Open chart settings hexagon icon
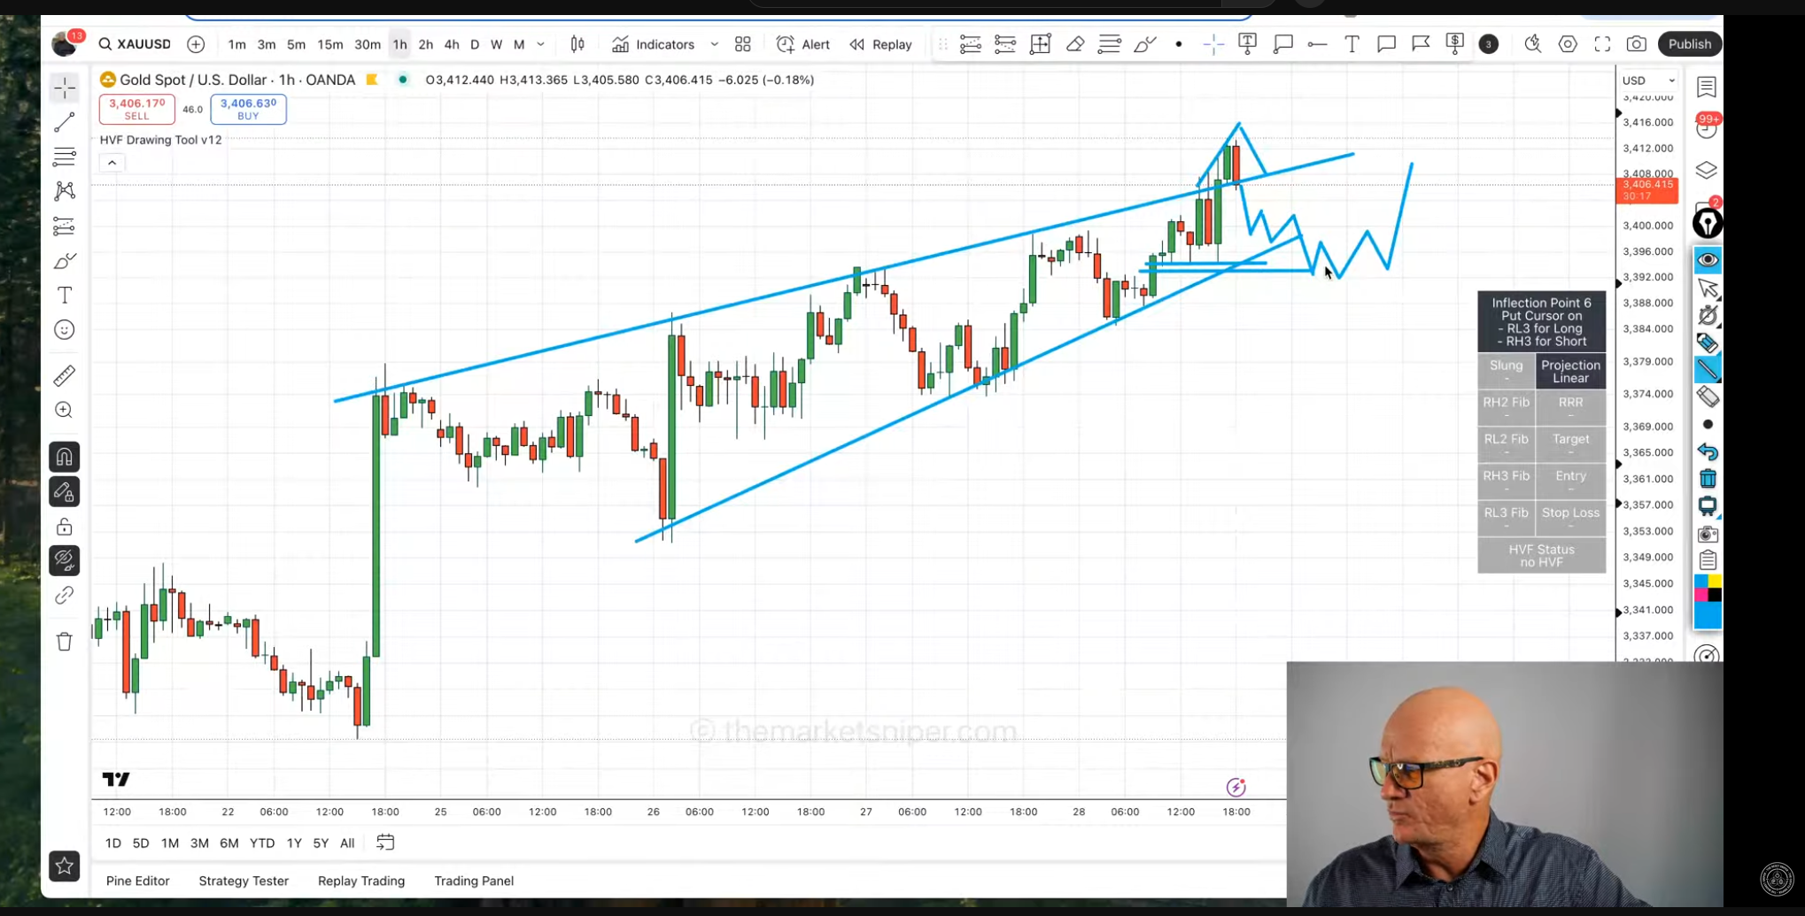This screenshot has height=916, width=1805. pos(1568,44)
